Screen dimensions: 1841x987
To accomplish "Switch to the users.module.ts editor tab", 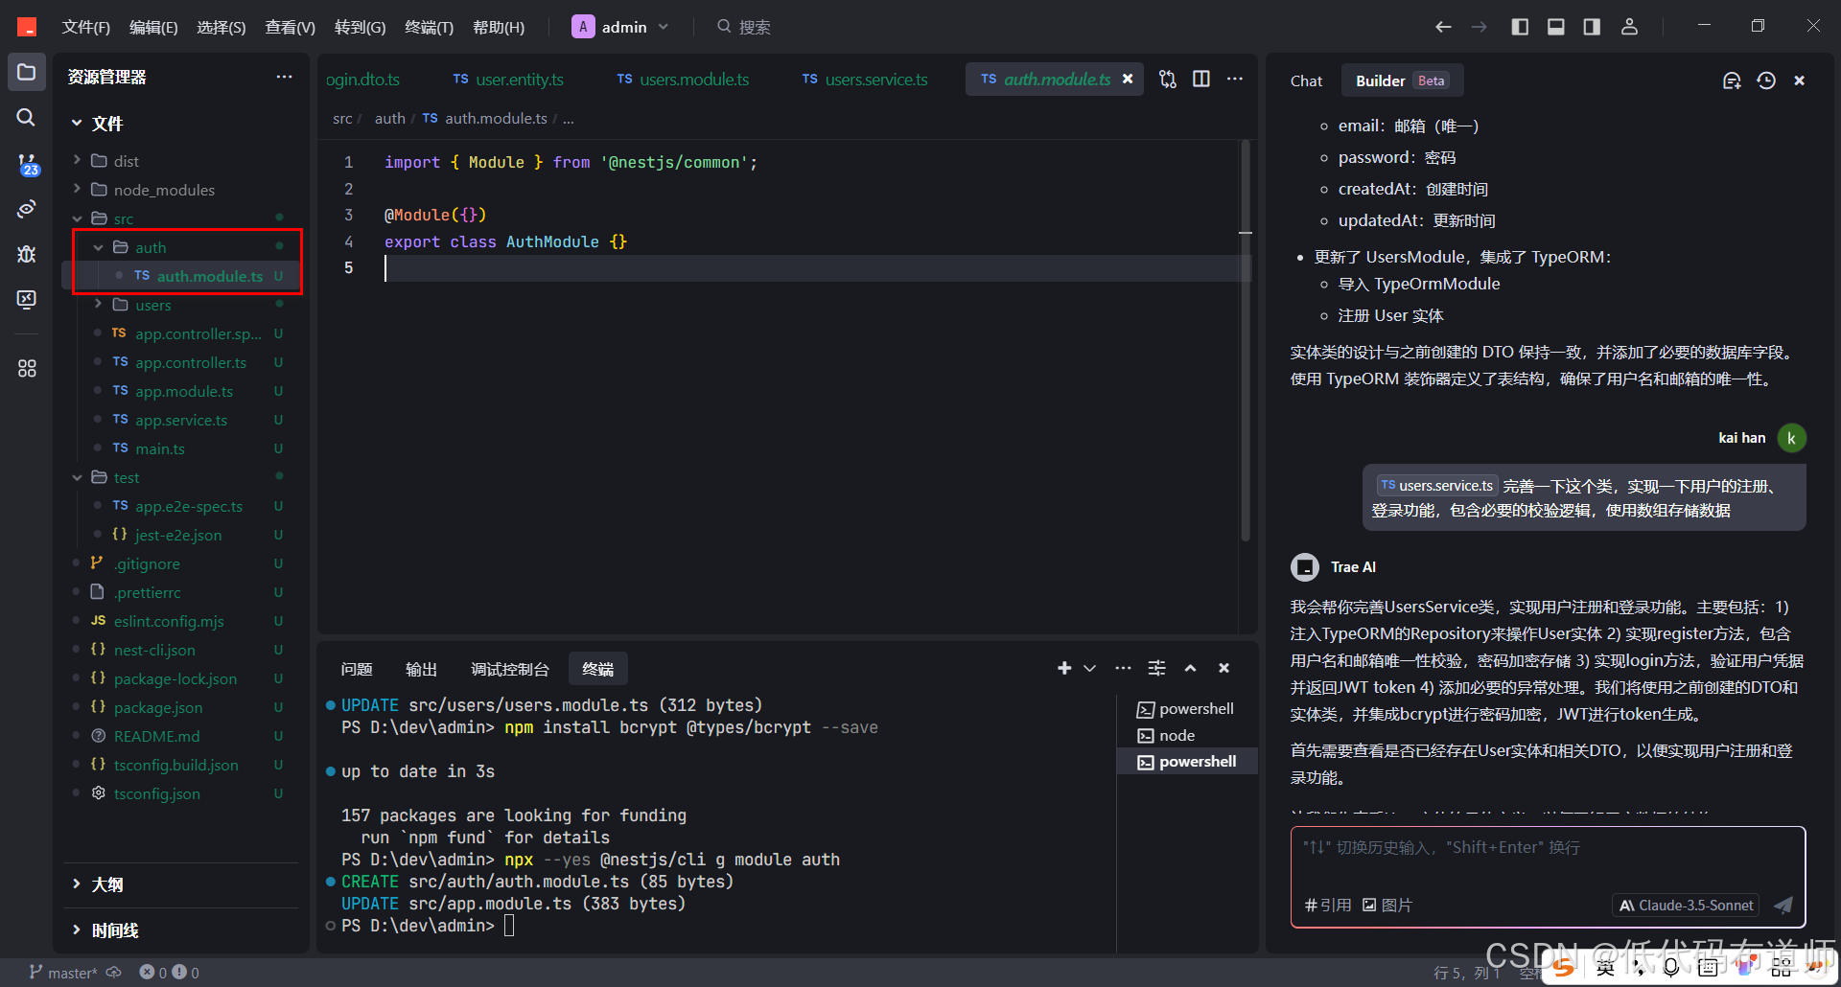I will pos(683,80).
